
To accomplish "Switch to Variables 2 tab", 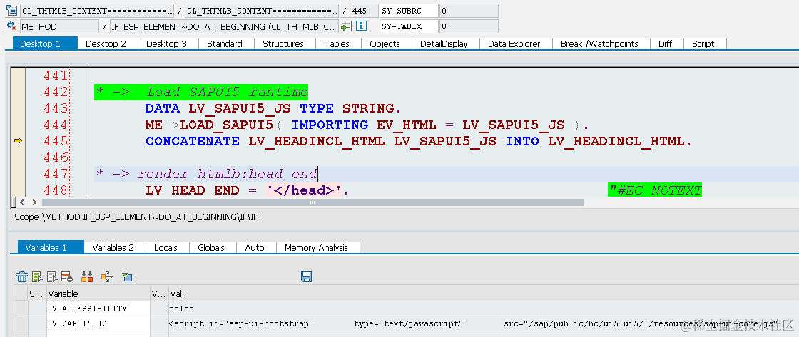I will pyautogui.click(x=113, y=247).
